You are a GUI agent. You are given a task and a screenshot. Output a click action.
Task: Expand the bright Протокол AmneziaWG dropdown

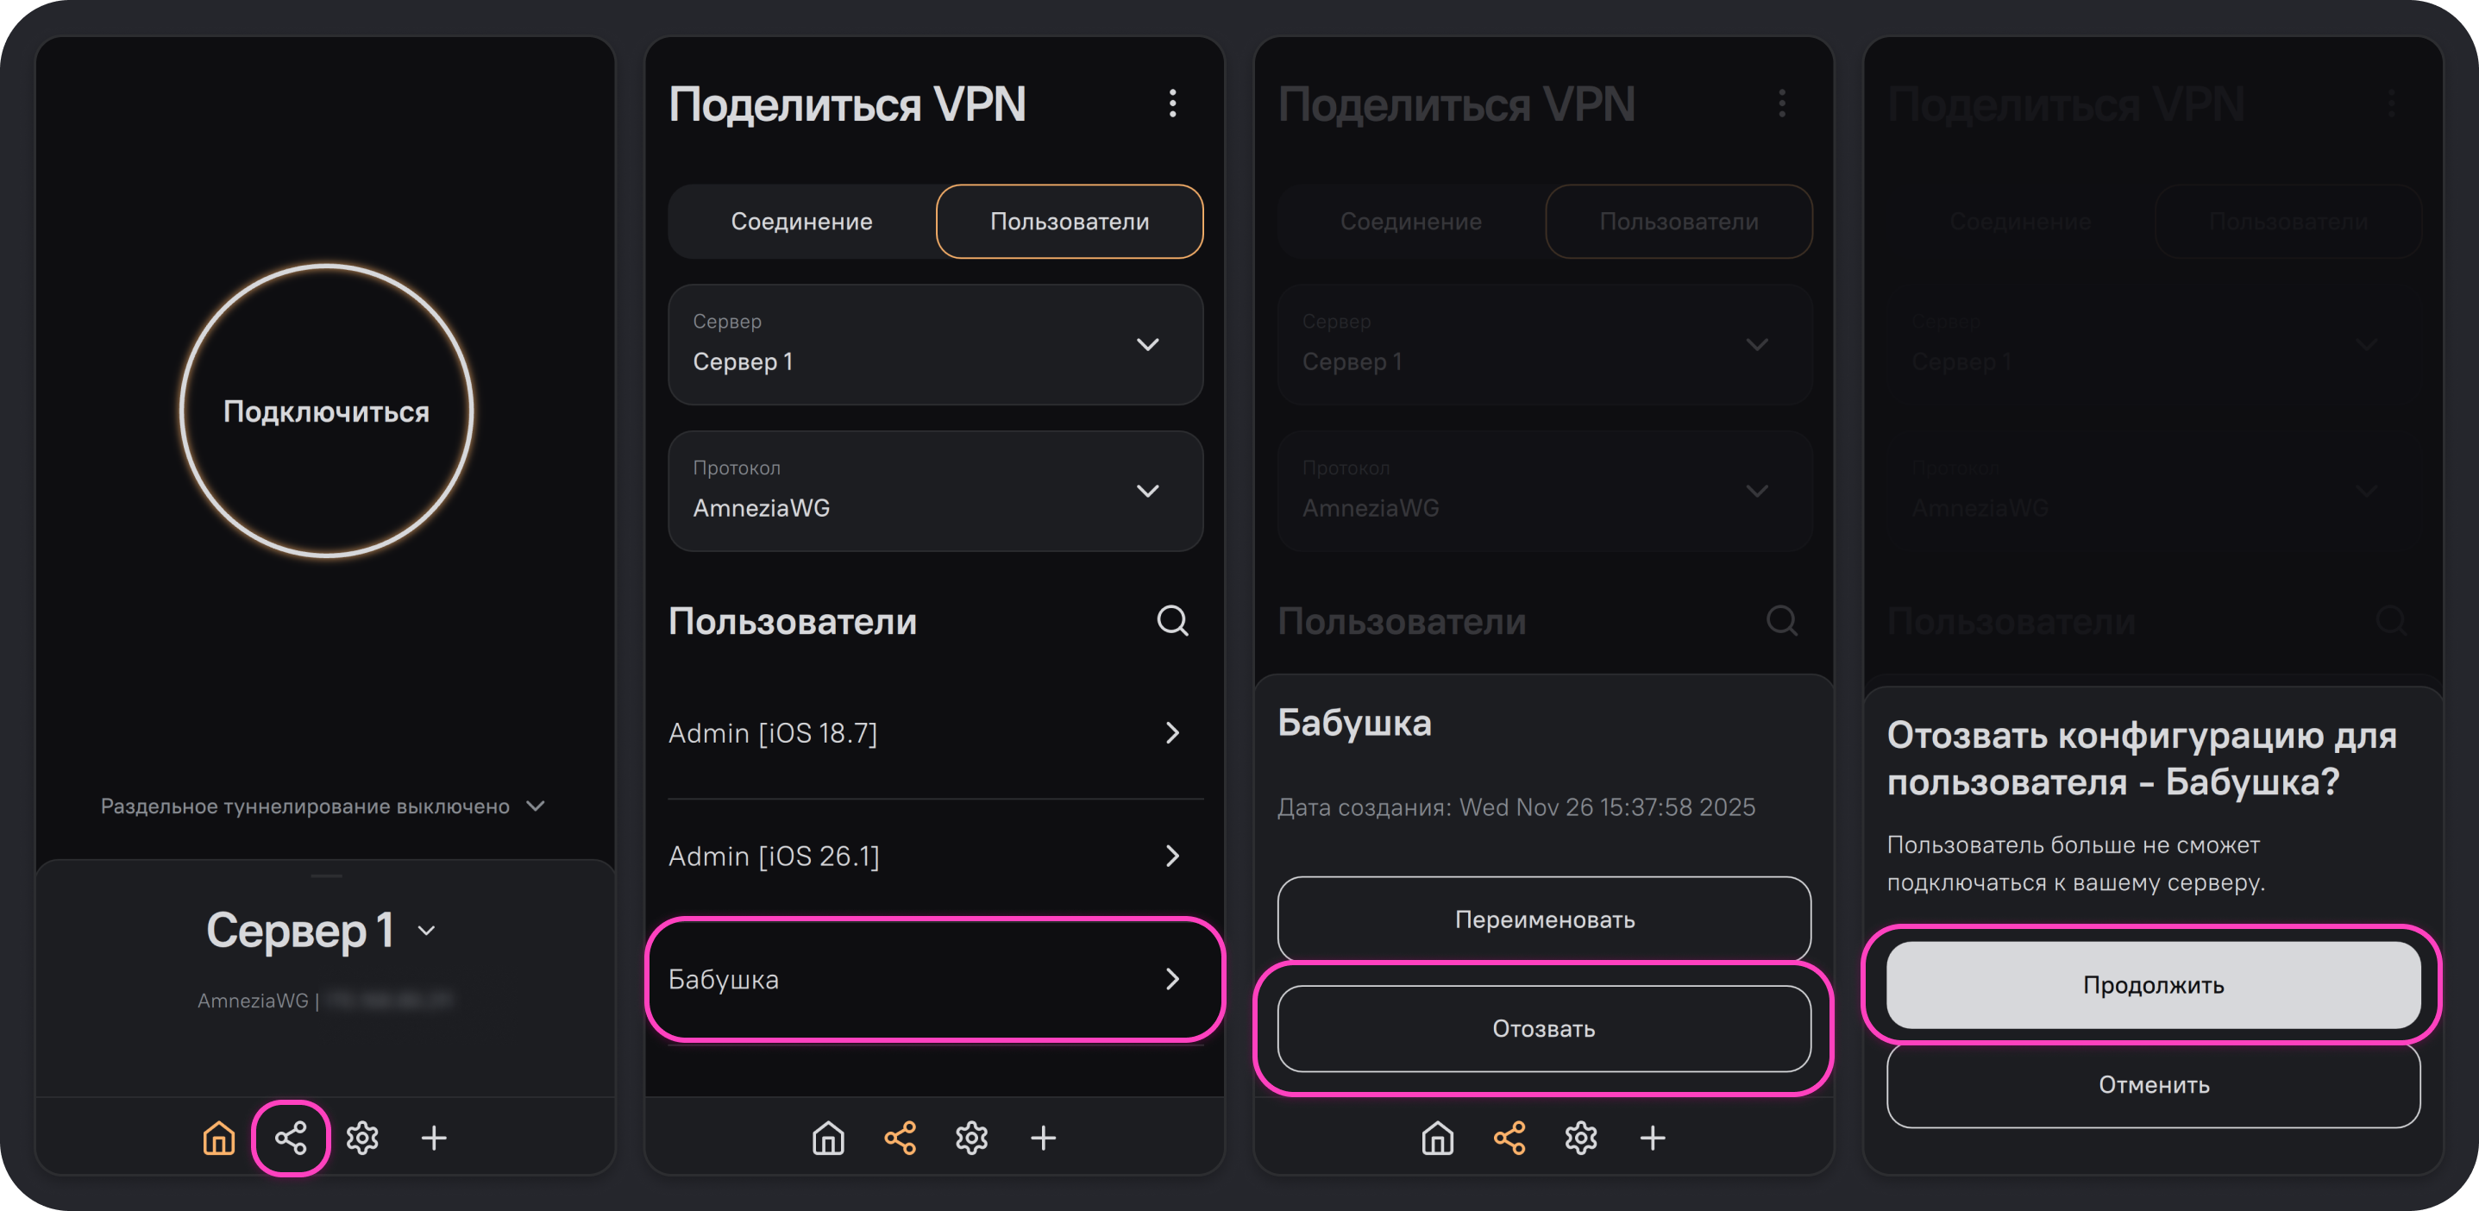(x=935, y=491)
